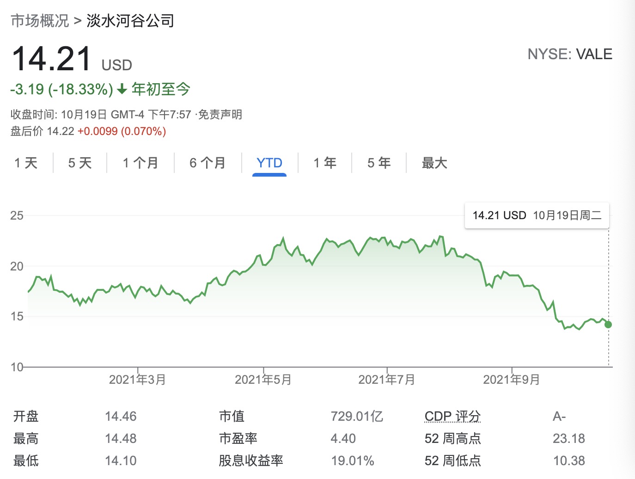Click the 最高 value 14.48
The image size is (635, 479).
121,438
